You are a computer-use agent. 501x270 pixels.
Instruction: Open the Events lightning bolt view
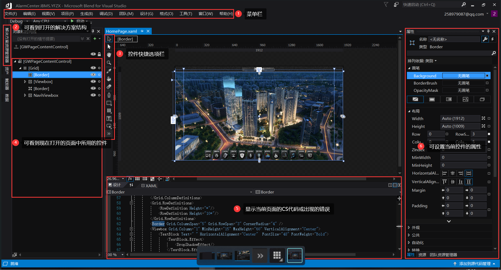(492, 39)
